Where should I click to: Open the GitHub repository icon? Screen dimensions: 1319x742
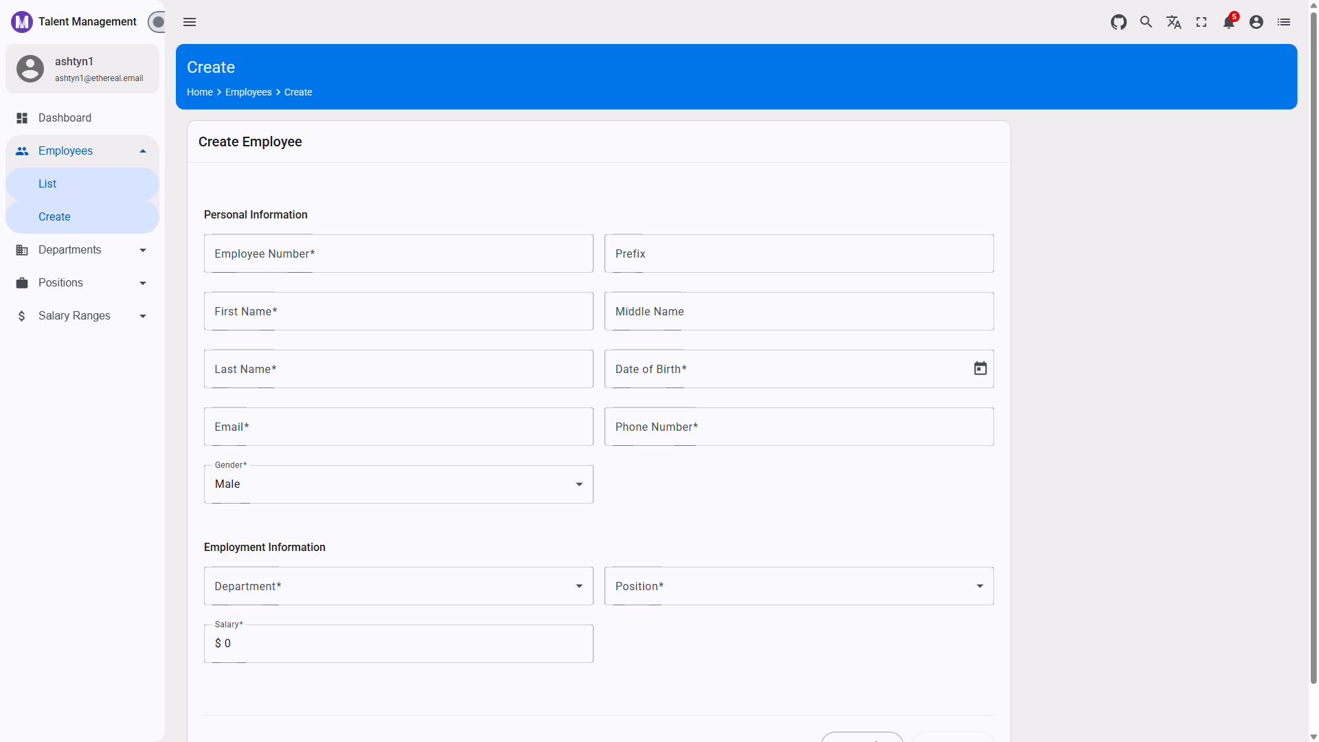[1118, 22]
